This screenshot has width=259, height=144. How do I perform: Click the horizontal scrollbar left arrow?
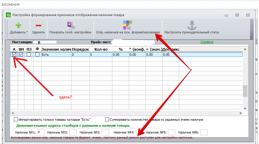tap(13, 113)
